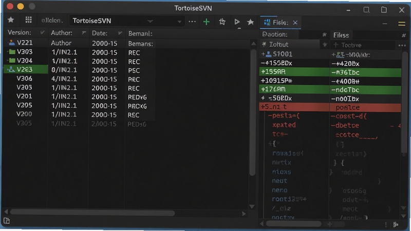Click the pin icon beside Filess header
Screen dimensions: 411x231
click(x=404, y=35)
